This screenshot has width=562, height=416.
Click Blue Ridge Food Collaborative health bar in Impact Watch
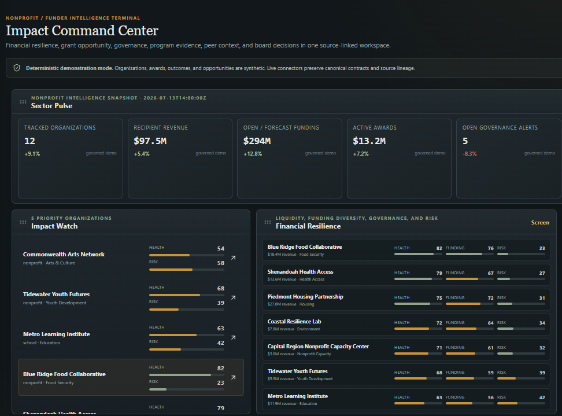(187, 375)
